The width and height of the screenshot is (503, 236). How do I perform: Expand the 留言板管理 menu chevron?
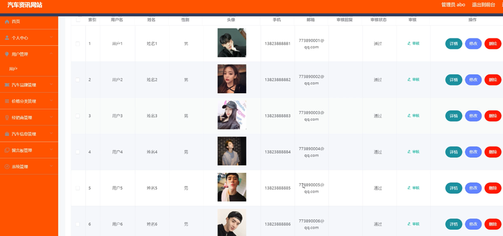coord(52,150)
